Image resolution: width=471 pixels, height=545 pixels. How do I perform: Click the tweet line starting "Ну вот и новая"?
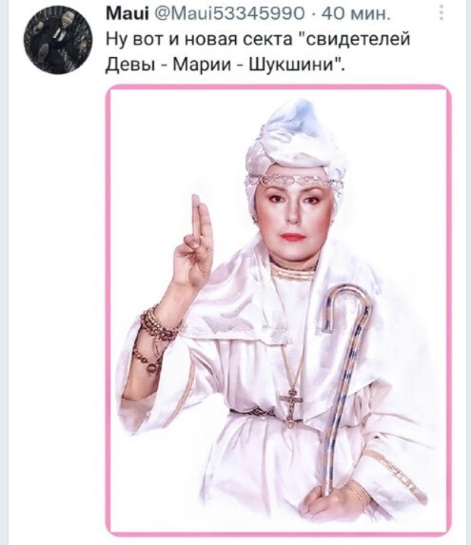click(258, 39)
